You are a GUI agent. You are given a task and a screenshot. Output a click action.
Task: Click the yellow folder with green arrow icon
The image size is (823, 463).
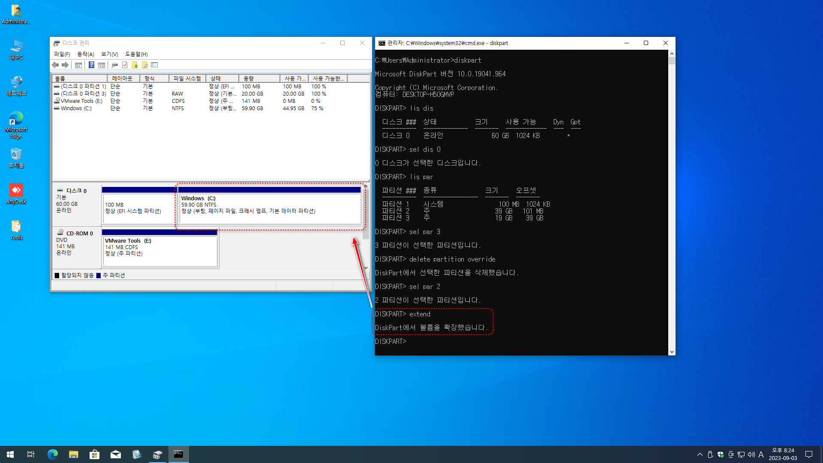135,65
